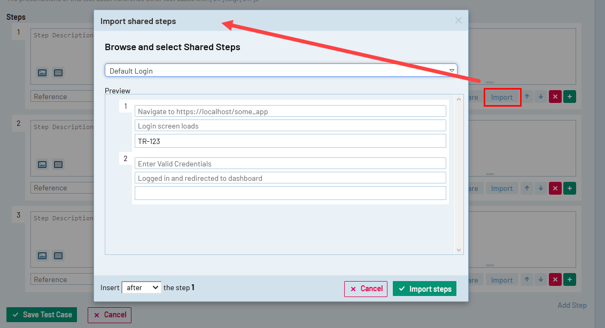Screen dimensions: 605x328
Task: Delete step 2 with red X icon
Action: pyautogui.click(x=555, y=188)
